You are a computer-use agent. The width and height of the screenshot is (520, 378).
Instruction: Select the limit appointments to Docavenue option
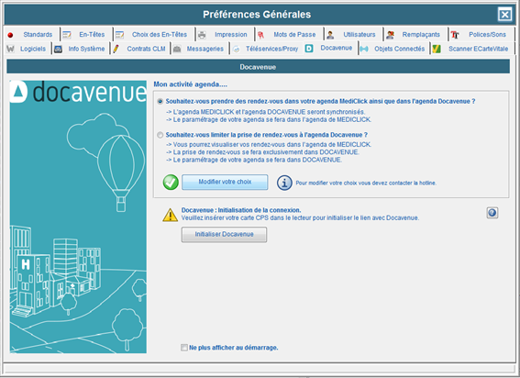point(160,135)
